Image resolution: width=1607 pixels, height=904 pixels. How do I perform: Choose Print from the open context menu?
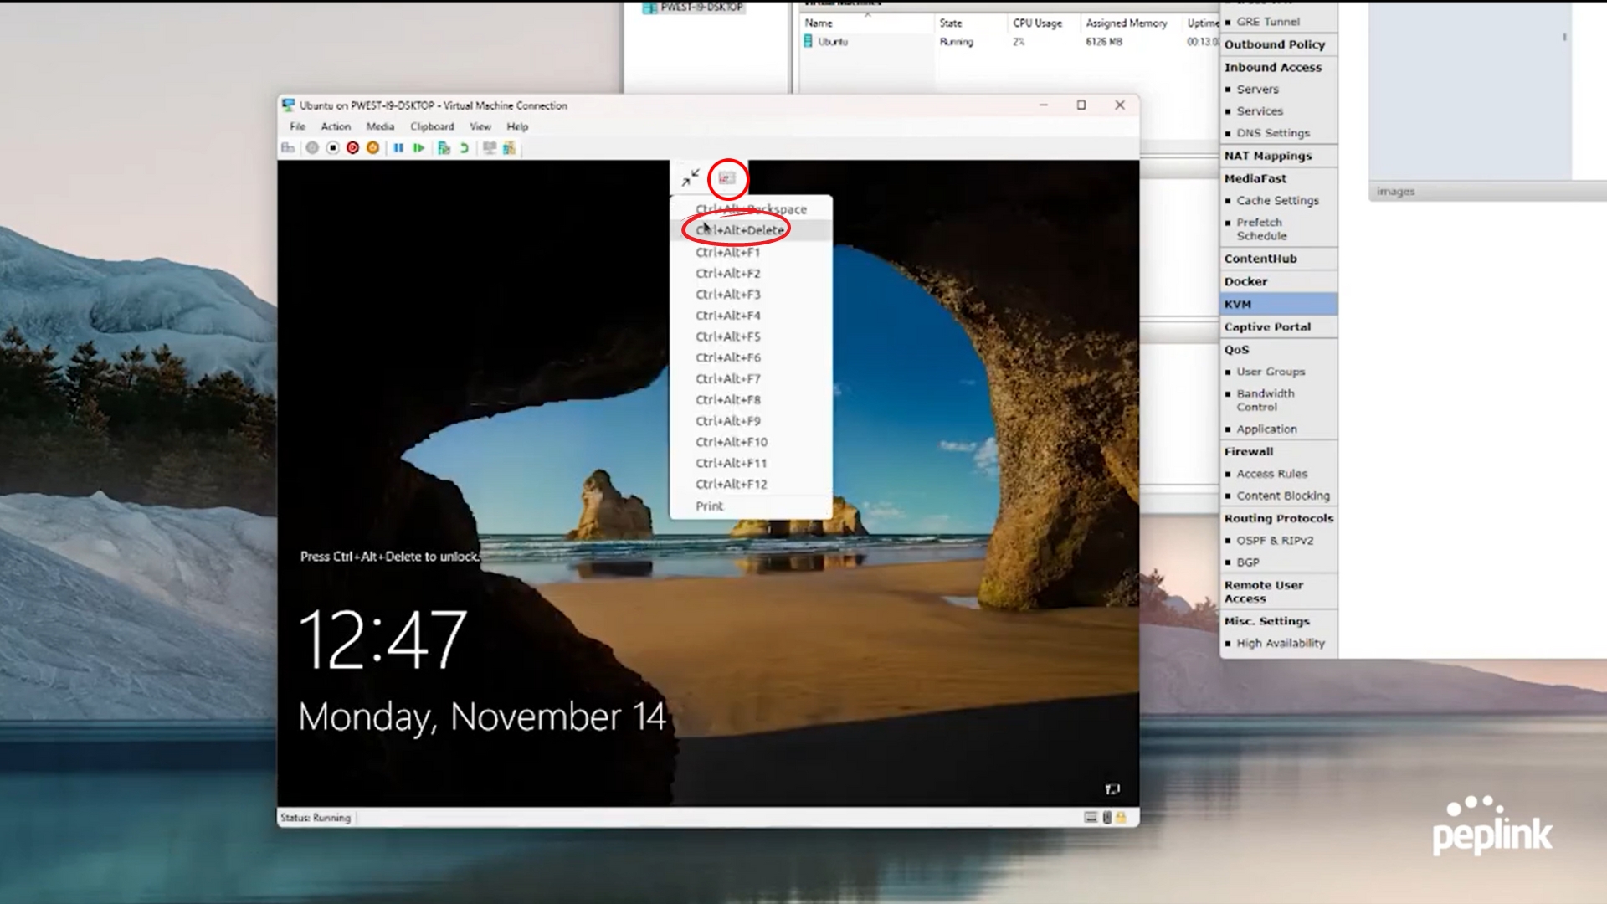709,506
